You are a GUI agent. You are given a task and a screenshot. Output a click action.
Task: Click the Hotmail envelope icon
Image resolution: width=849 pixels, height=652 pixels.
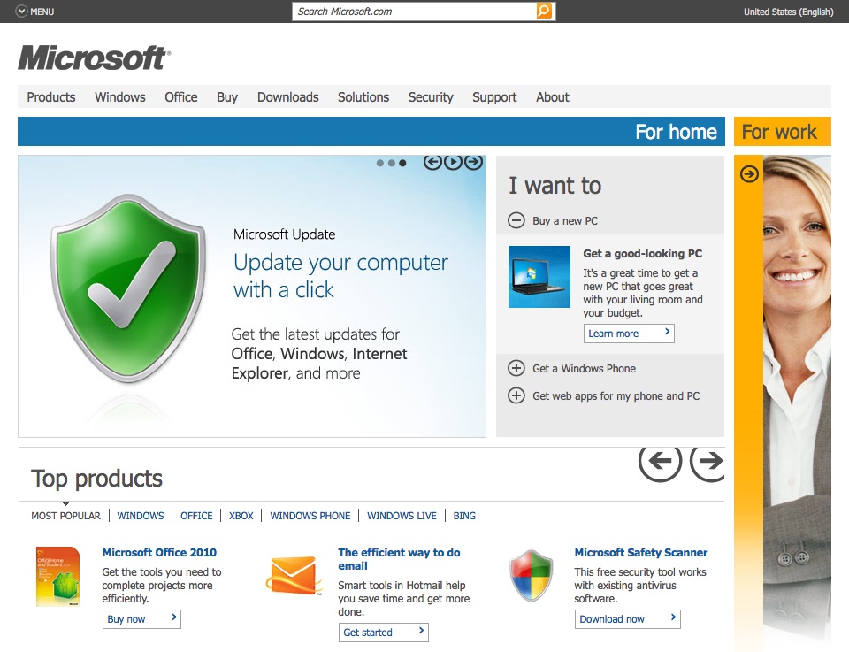pyautogui.click(x=293, y=576)
